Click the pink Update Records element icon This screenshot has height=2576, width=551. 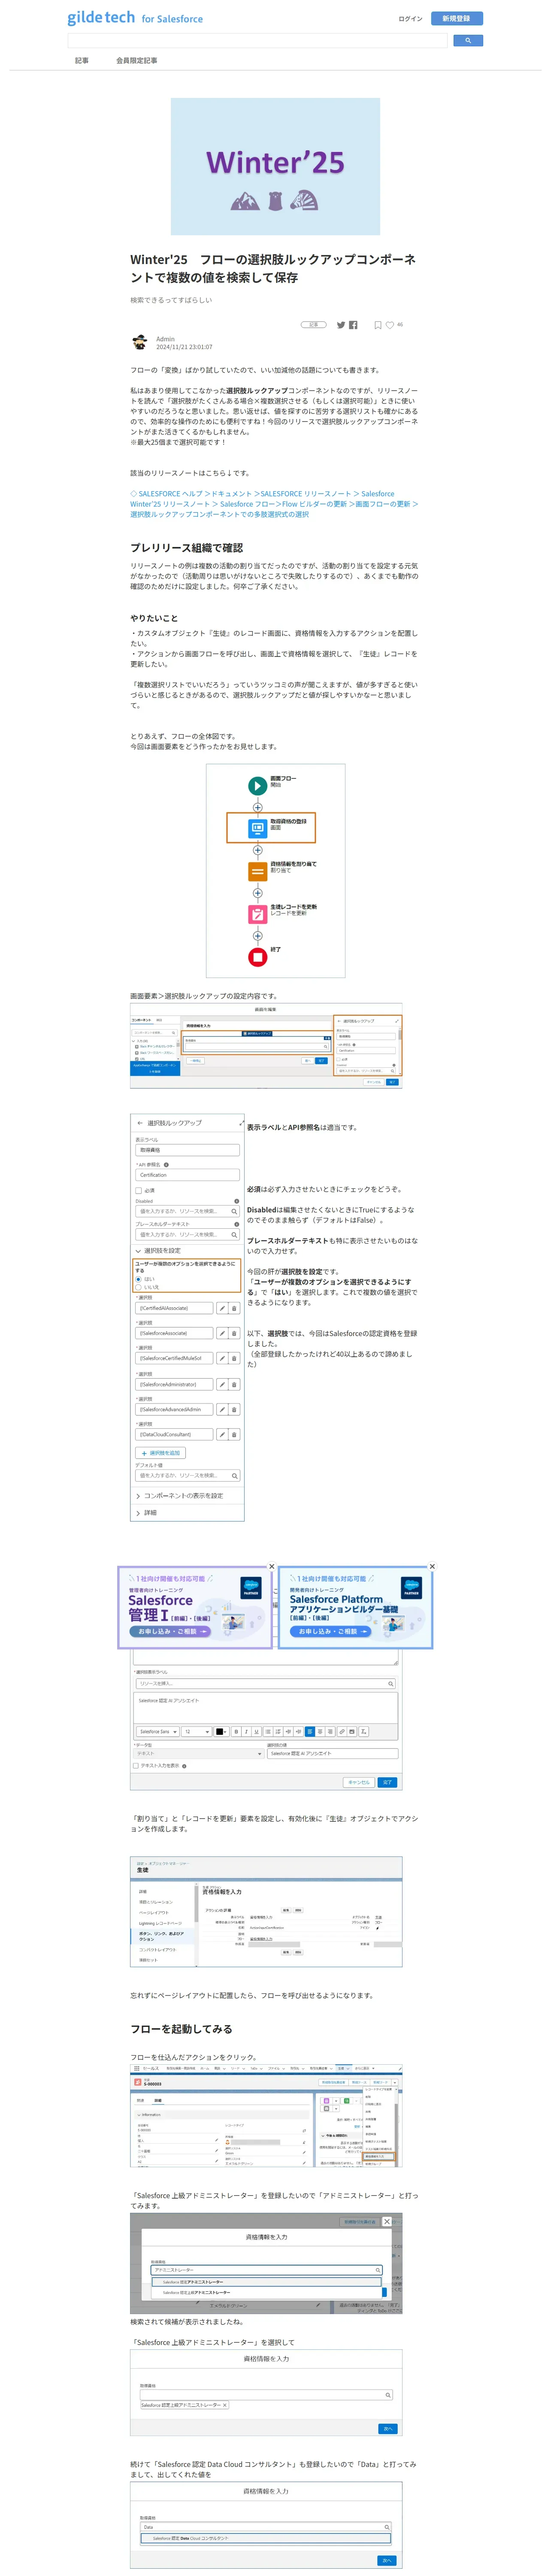pyautogui.click(x=257, y=914)
